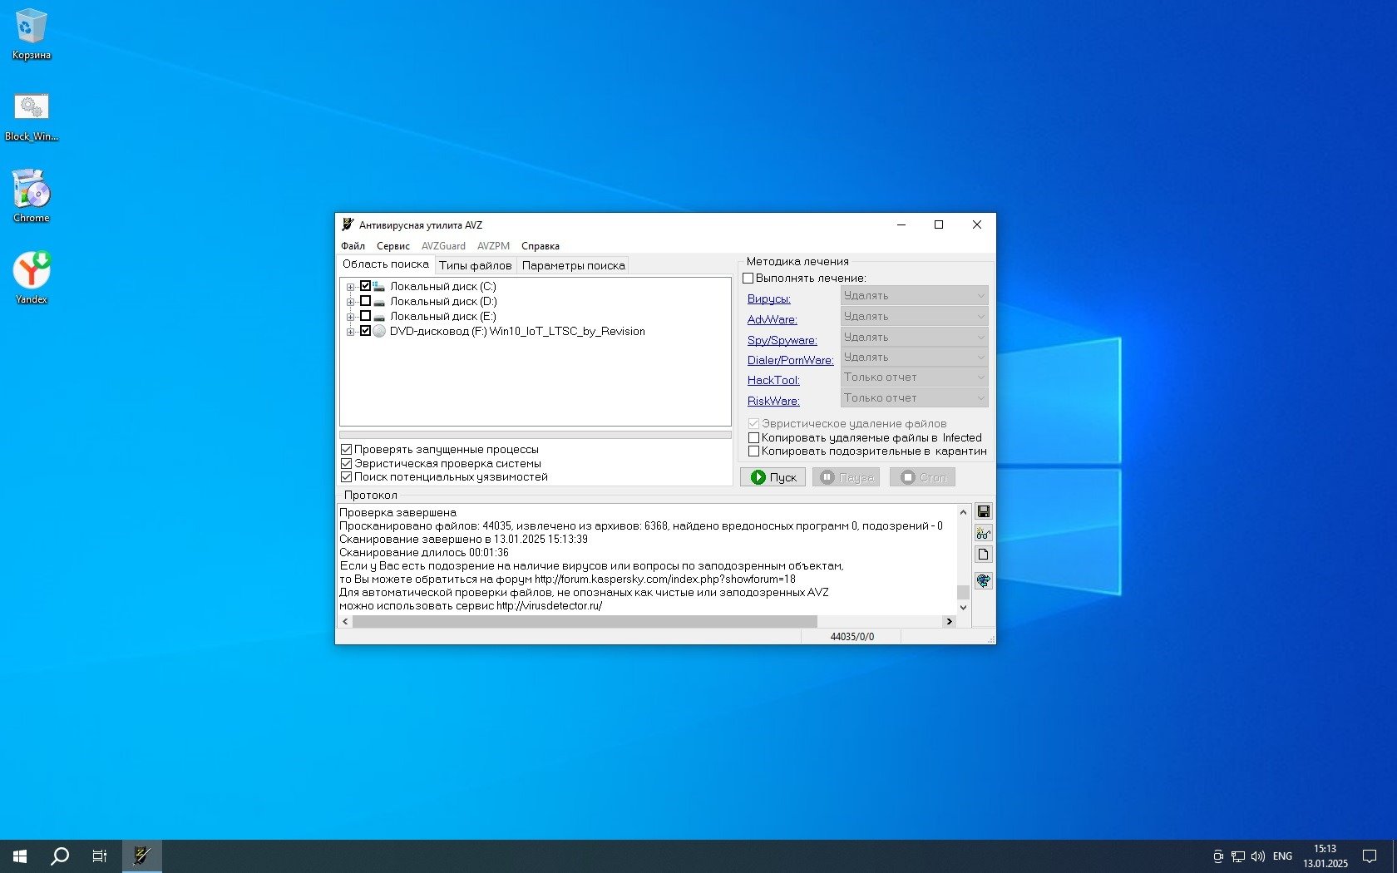1397x873 pixels.
Task: Switch to "Типы файлов" tab
Action: [475, 265]
